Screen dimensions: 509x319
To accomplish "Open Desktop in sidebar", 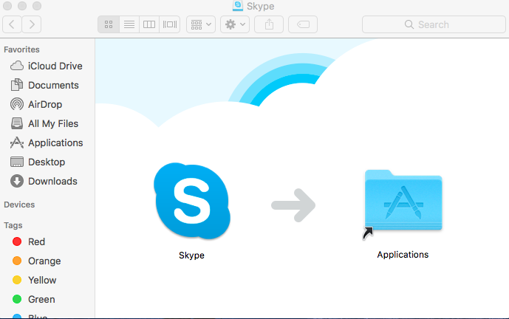I will (47, 162).
